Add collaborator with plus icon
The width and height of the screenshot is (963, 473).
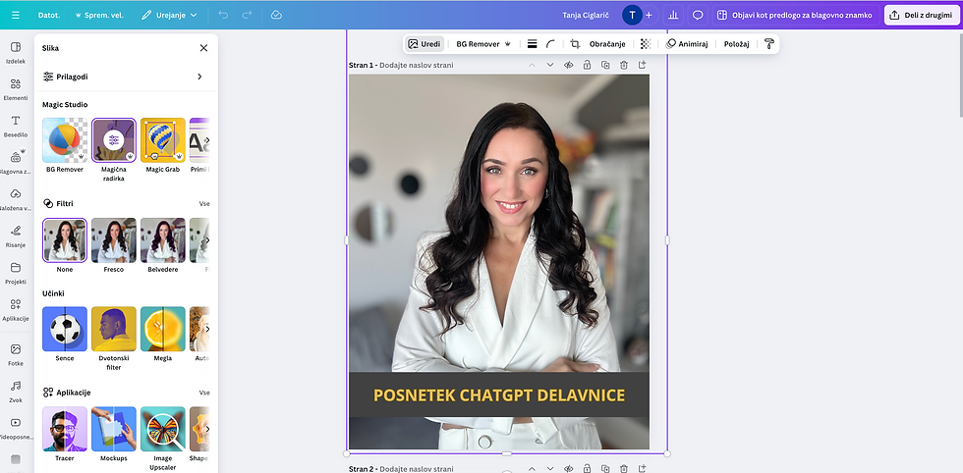click(649, 15)
